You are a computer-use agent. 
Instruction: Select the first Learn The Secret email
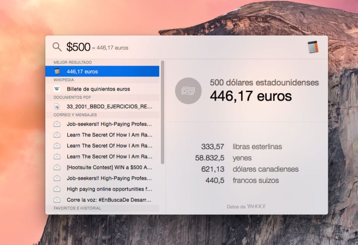pos(110,134)
